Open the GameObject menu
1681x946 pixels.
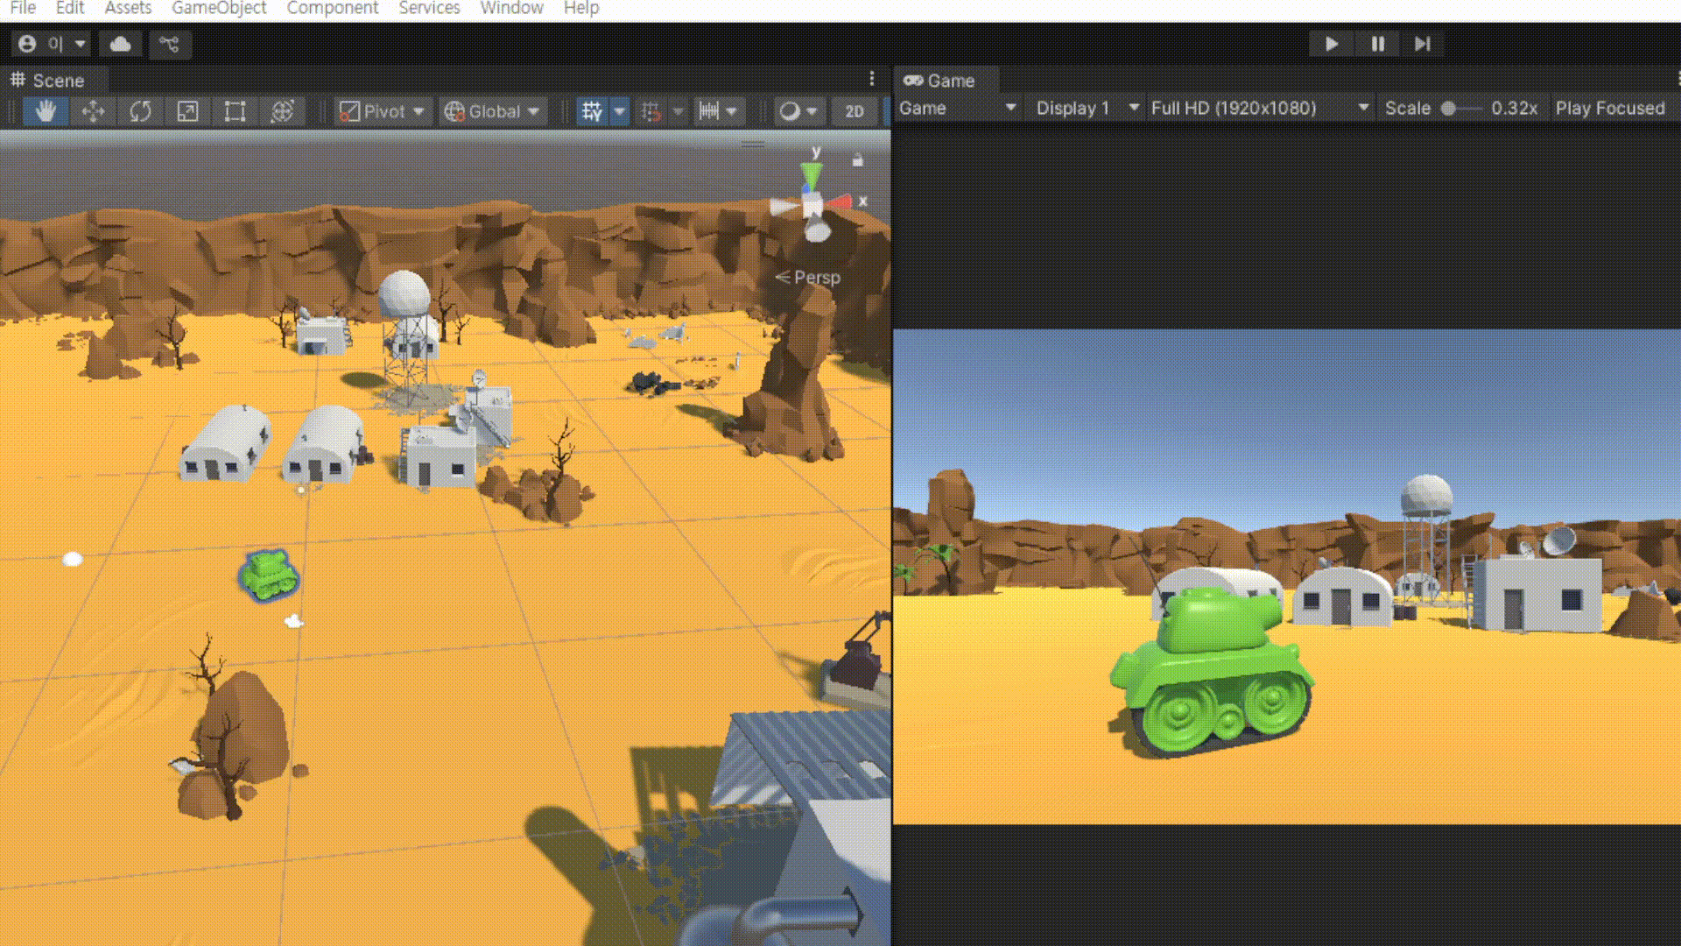coord(219,9)
